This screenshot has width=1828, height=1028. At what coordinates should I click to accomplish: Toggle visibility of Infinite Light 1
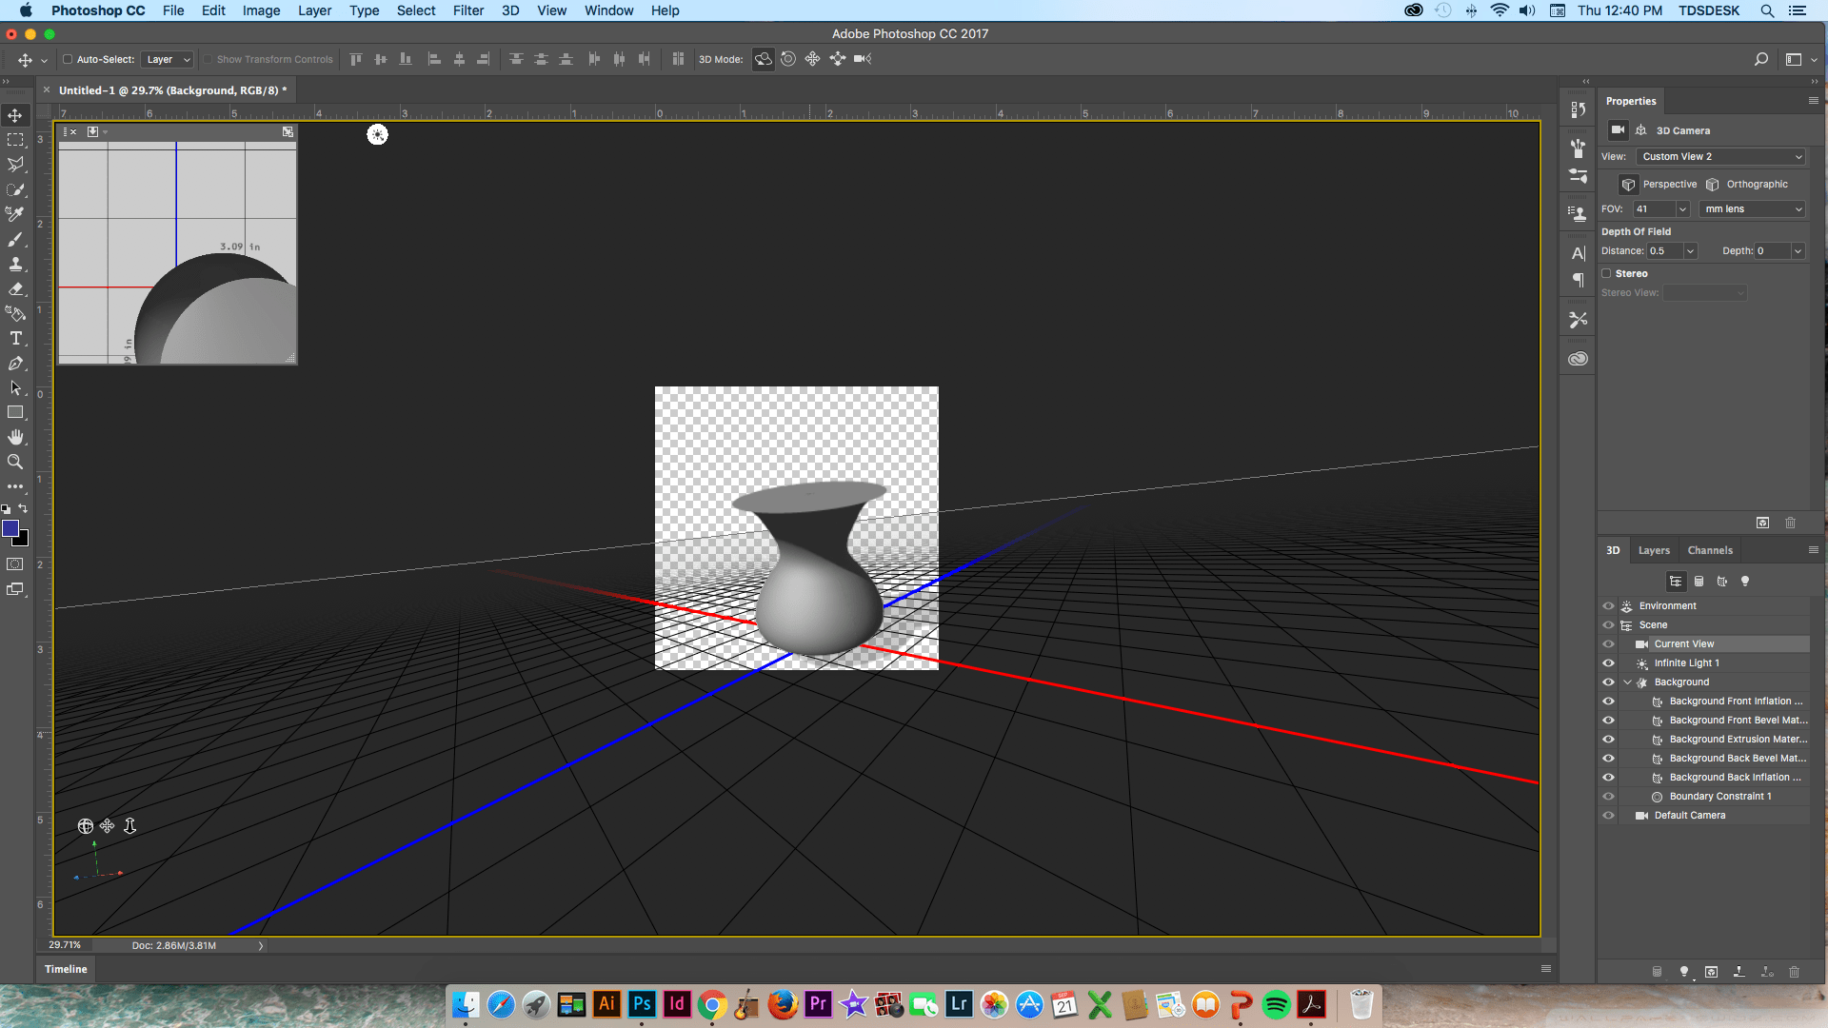pyautogui.click(x=1608, y=662)
